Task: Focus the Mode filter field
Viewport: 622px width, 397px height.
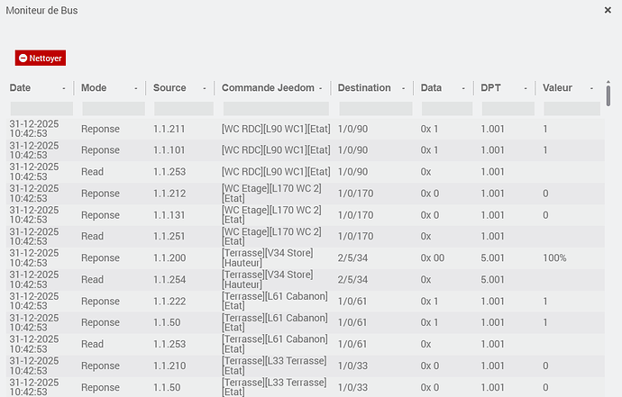Action: coord(114,109)
